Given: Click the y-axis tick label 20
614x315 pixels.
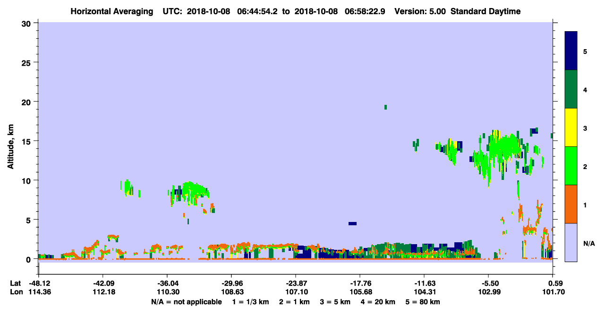Looking at the screenshot, I should [27, 102].
